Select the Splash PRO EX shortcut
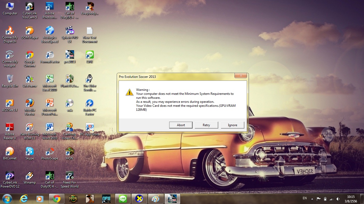 [70, 35]
